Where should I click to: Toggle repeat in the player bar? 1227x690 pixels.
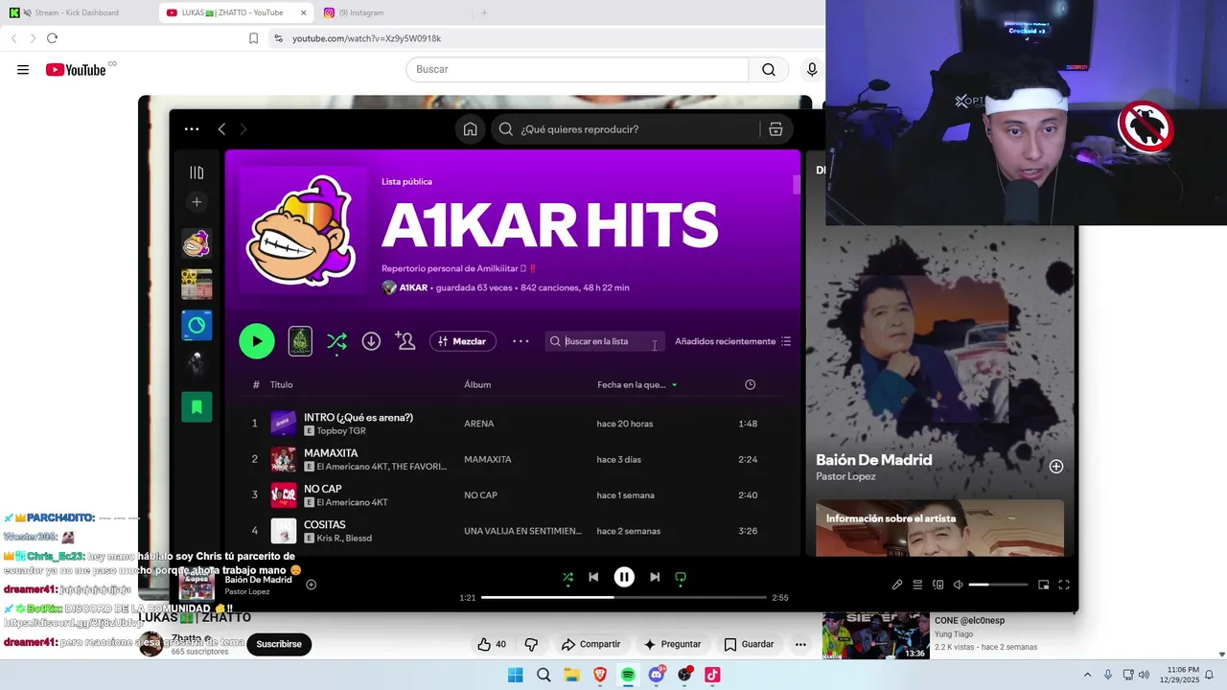pos(681,577)
